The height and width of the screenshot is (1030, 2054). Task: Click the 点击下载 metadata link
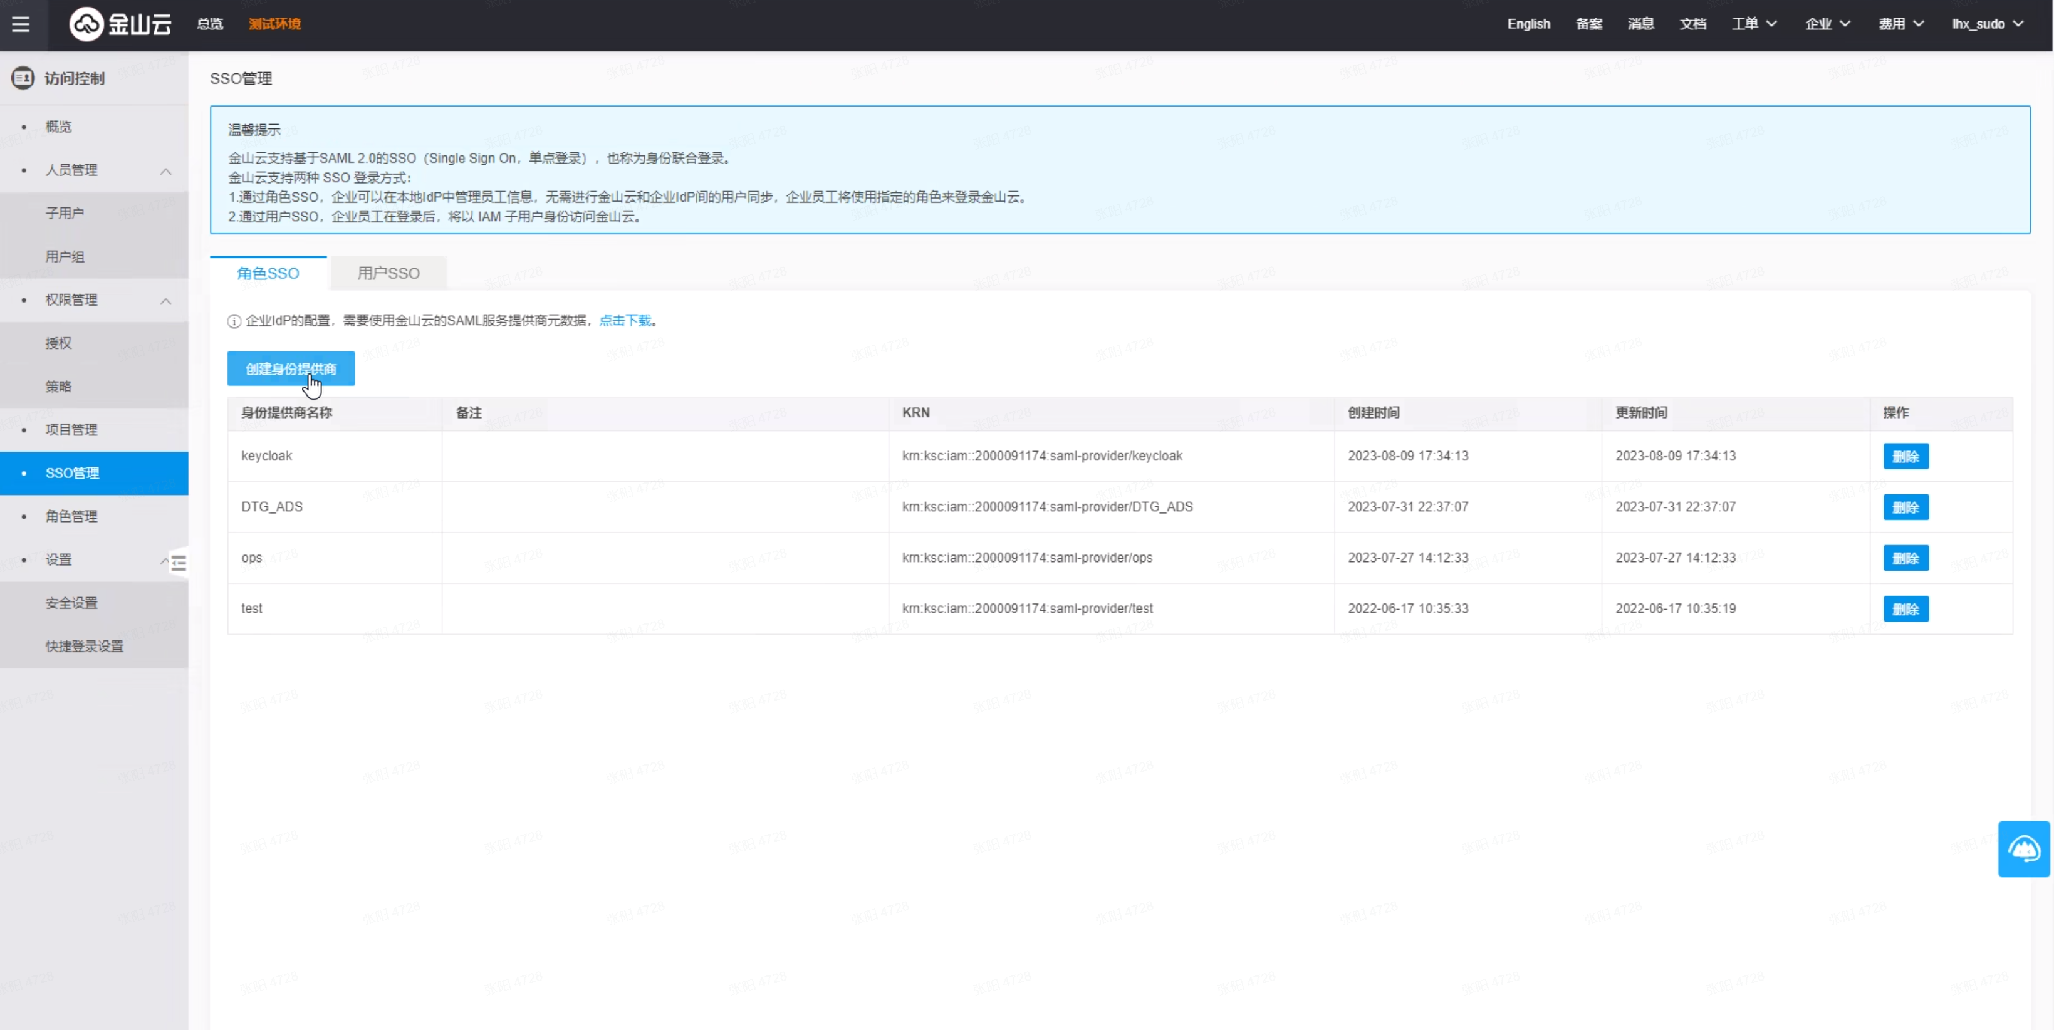[x=625, y=321]
